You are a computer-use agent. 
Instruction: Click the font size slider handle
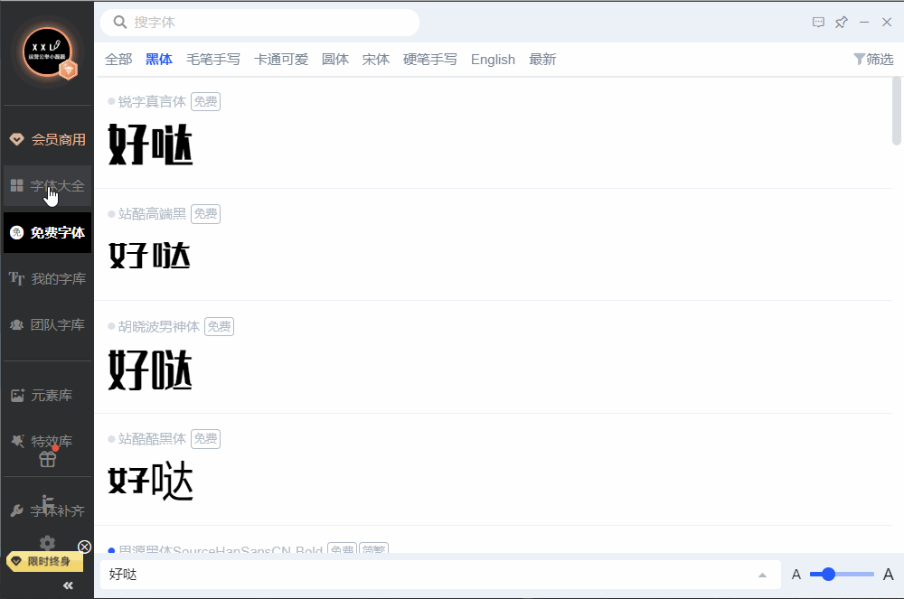pyautogui.click(x=828, y=575)
